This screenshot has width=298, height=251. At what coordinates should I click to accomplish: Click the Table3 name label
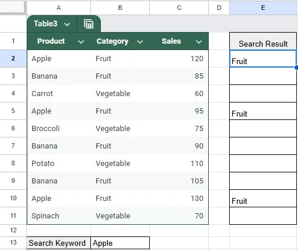click(x=45, y=24)
